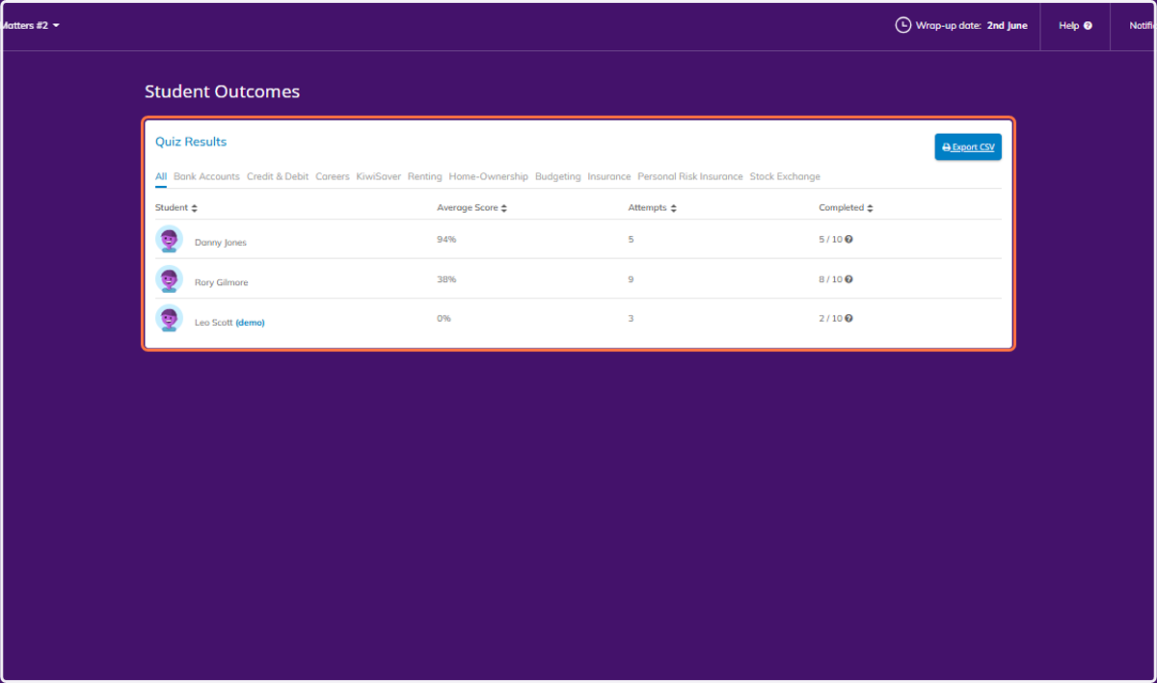The height and width of the screenshot is (683, 1157).
Task: Click Danny Jones's attempts value 5
Action: pos(631,239)
